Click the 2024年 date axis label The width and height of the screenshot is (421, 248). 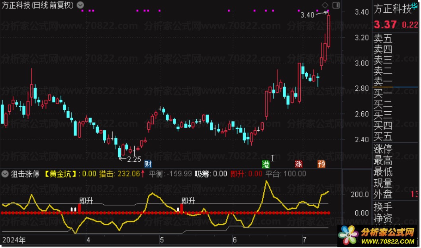click(14, 240)
